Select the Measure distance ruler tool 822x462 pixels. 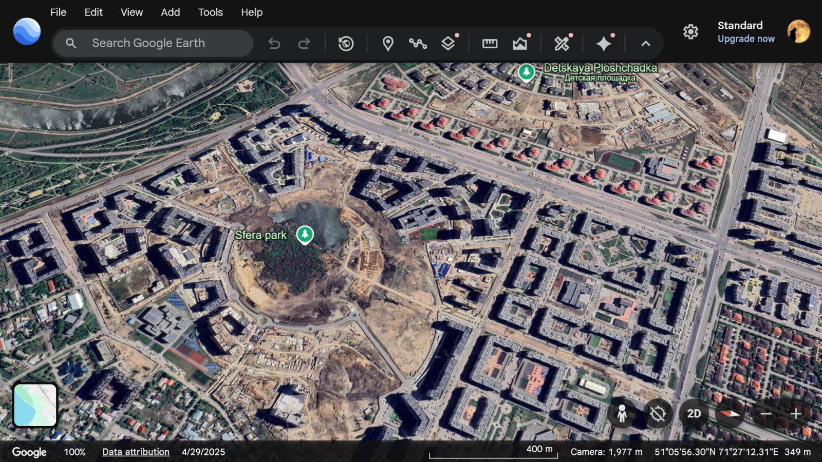click(x=490, y=44)
